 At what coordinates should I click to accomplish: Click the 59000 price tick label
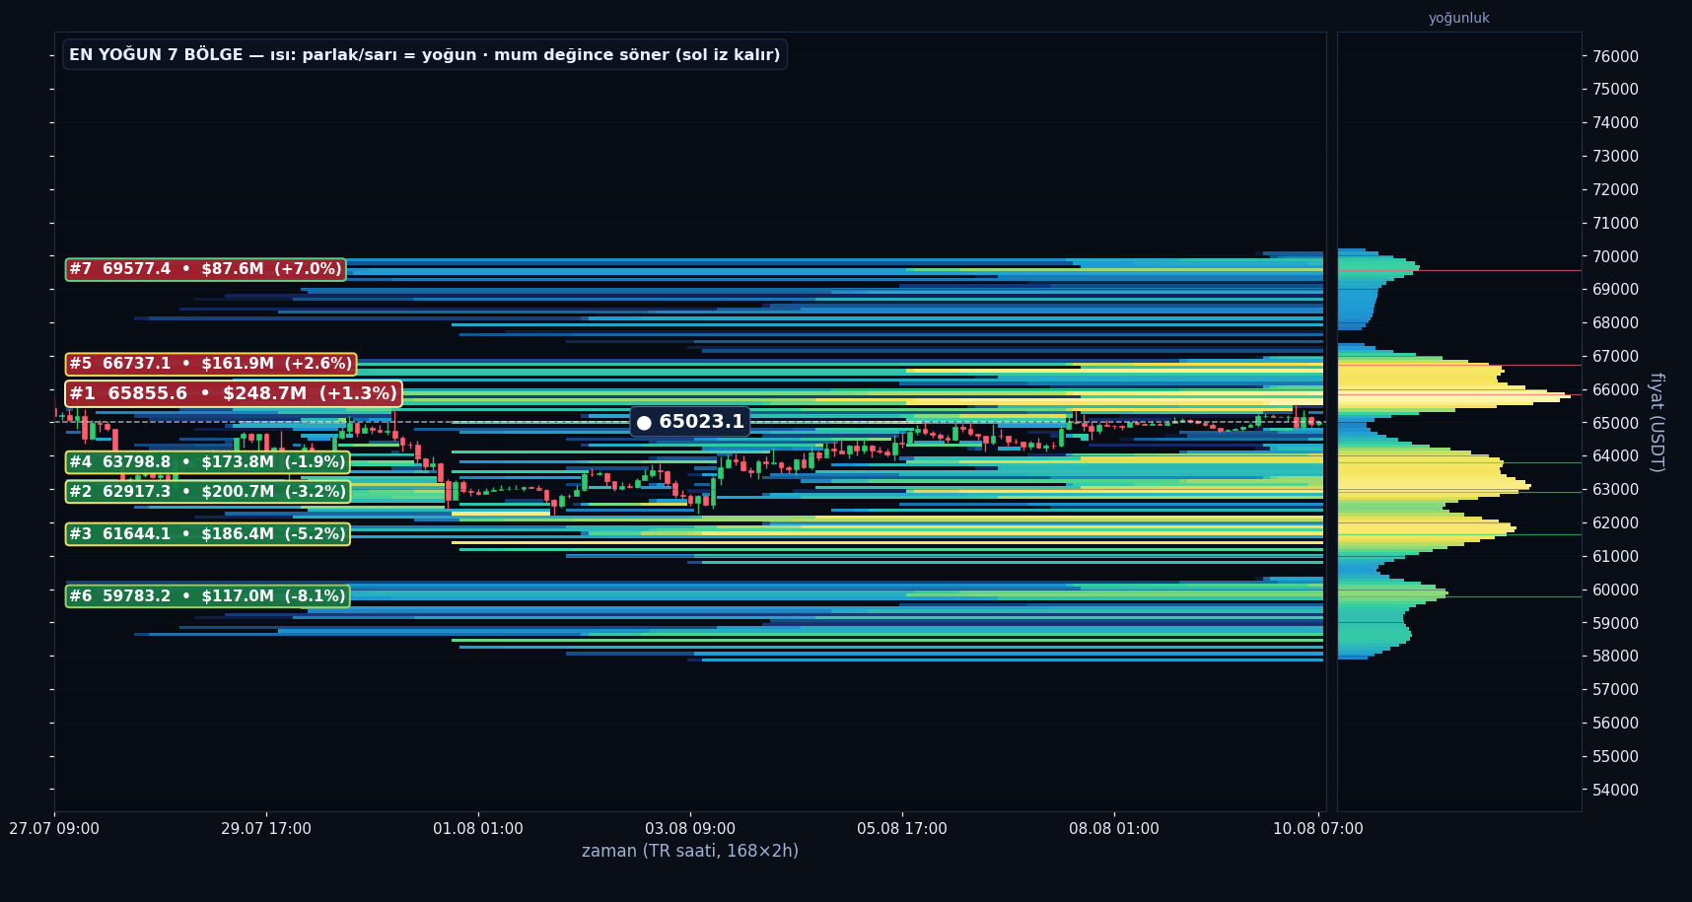coord(1615,623)
